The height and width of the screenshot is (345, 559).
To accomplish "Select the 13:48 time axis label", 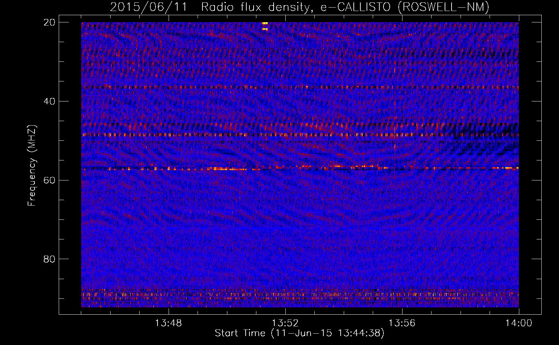I will [x=168, y=323].
